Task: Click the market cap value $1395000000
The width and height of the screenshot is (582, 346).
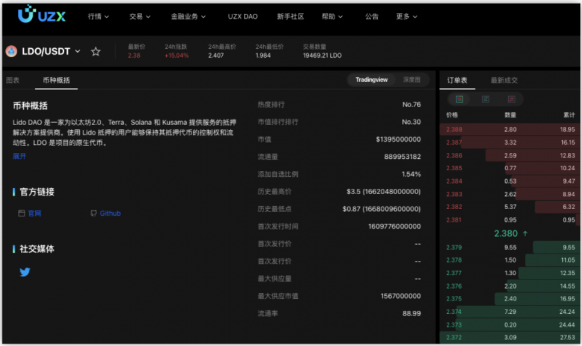Action: [399, 139]
